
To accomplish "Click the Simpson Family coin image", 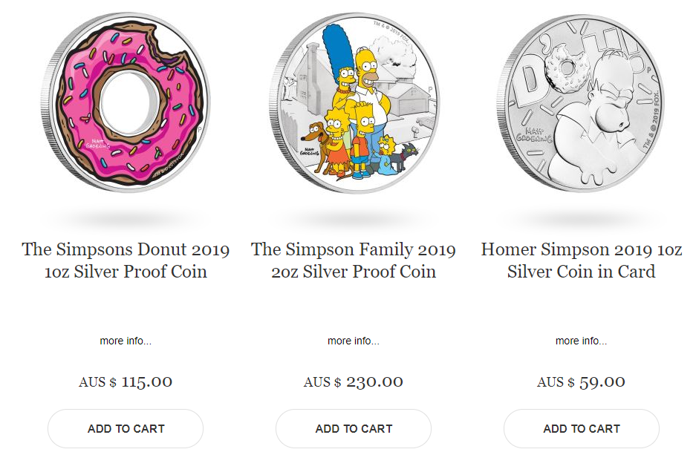I will click(x=354, y=104).
